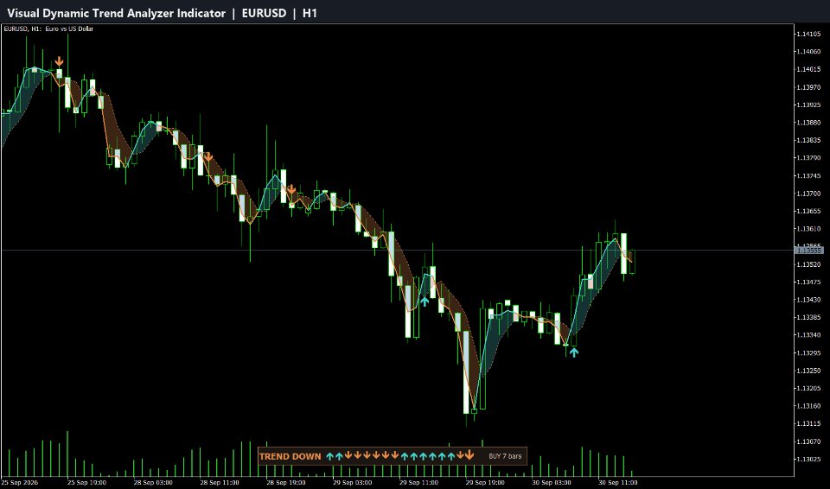Click the 29 Sep 11:00 time label
Image resolution: width=830 pixels, height=489 pixels.
tap(418, 483)
